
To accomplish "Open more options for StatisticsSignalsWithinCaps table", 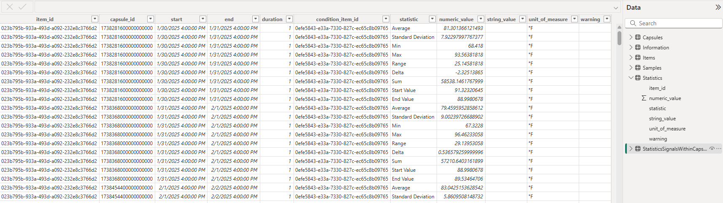I will click(719, 149).
